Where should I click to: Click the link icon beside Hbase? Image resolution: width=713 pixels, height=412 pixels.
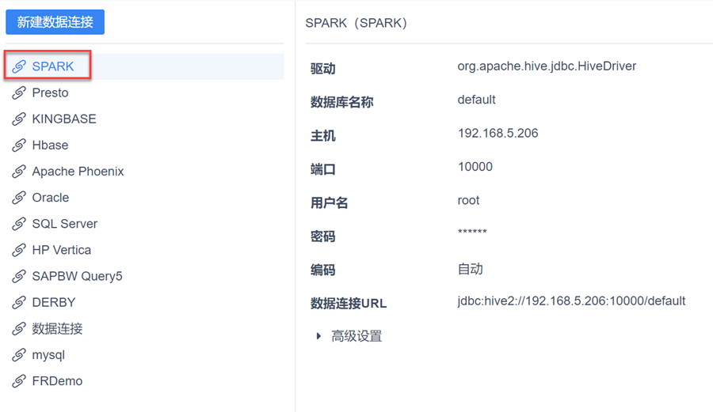click(x=19, y=145)
